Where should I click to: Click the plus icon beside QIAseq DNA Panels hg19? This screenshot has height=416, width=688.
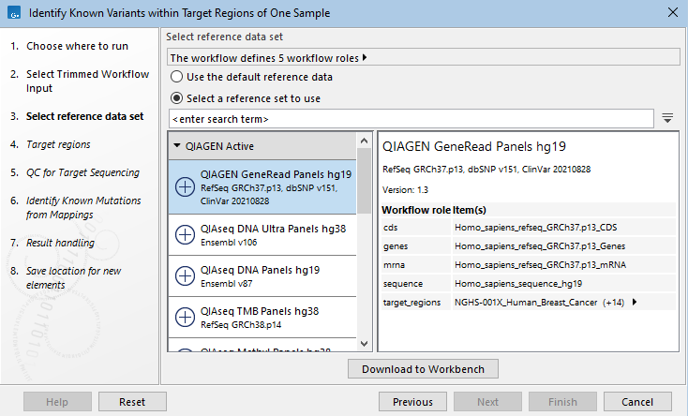[186, 275]
